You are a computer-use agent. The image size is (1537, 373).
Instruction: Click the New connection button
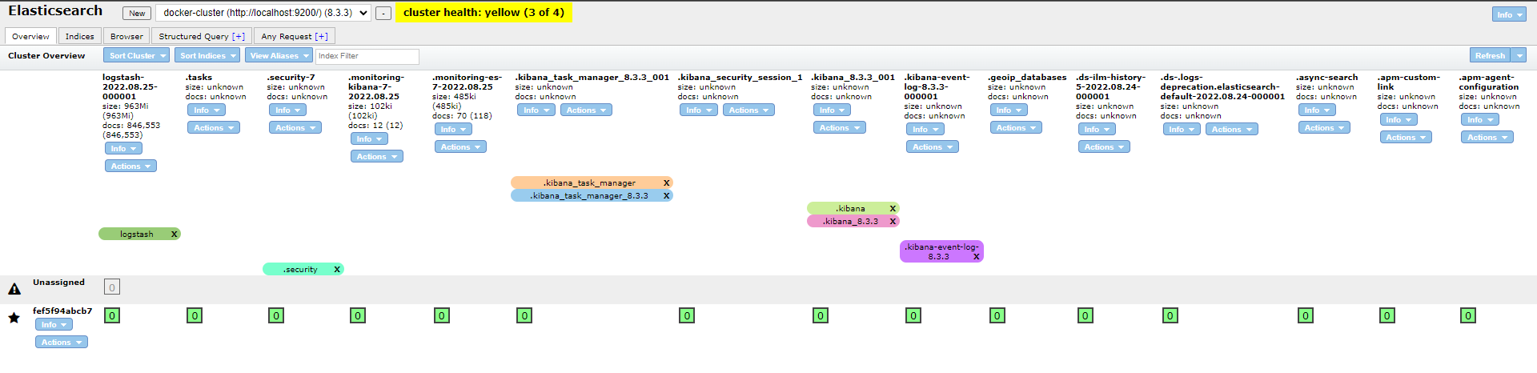(137, 13)
